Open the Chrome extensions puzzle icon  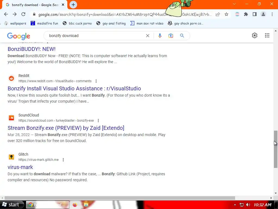246,14
